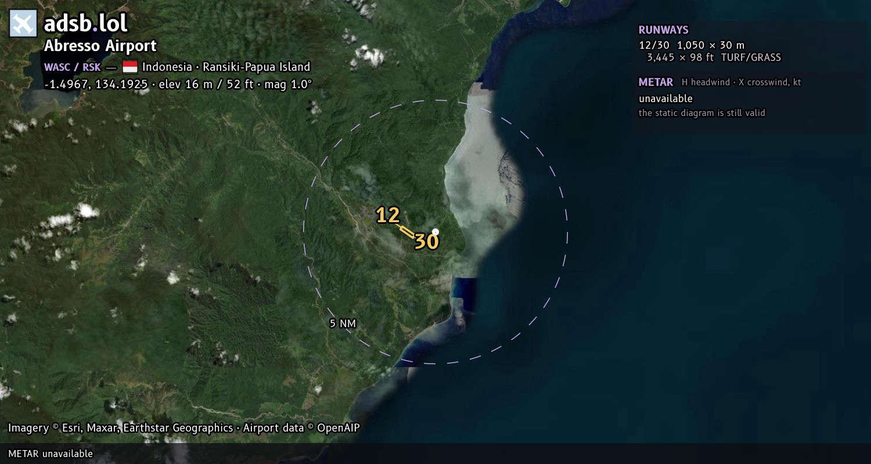Image resolution: width=871 pixels, height=464 pixels.
Task: Click the runway 30 end label
Action: pos(426,242)
